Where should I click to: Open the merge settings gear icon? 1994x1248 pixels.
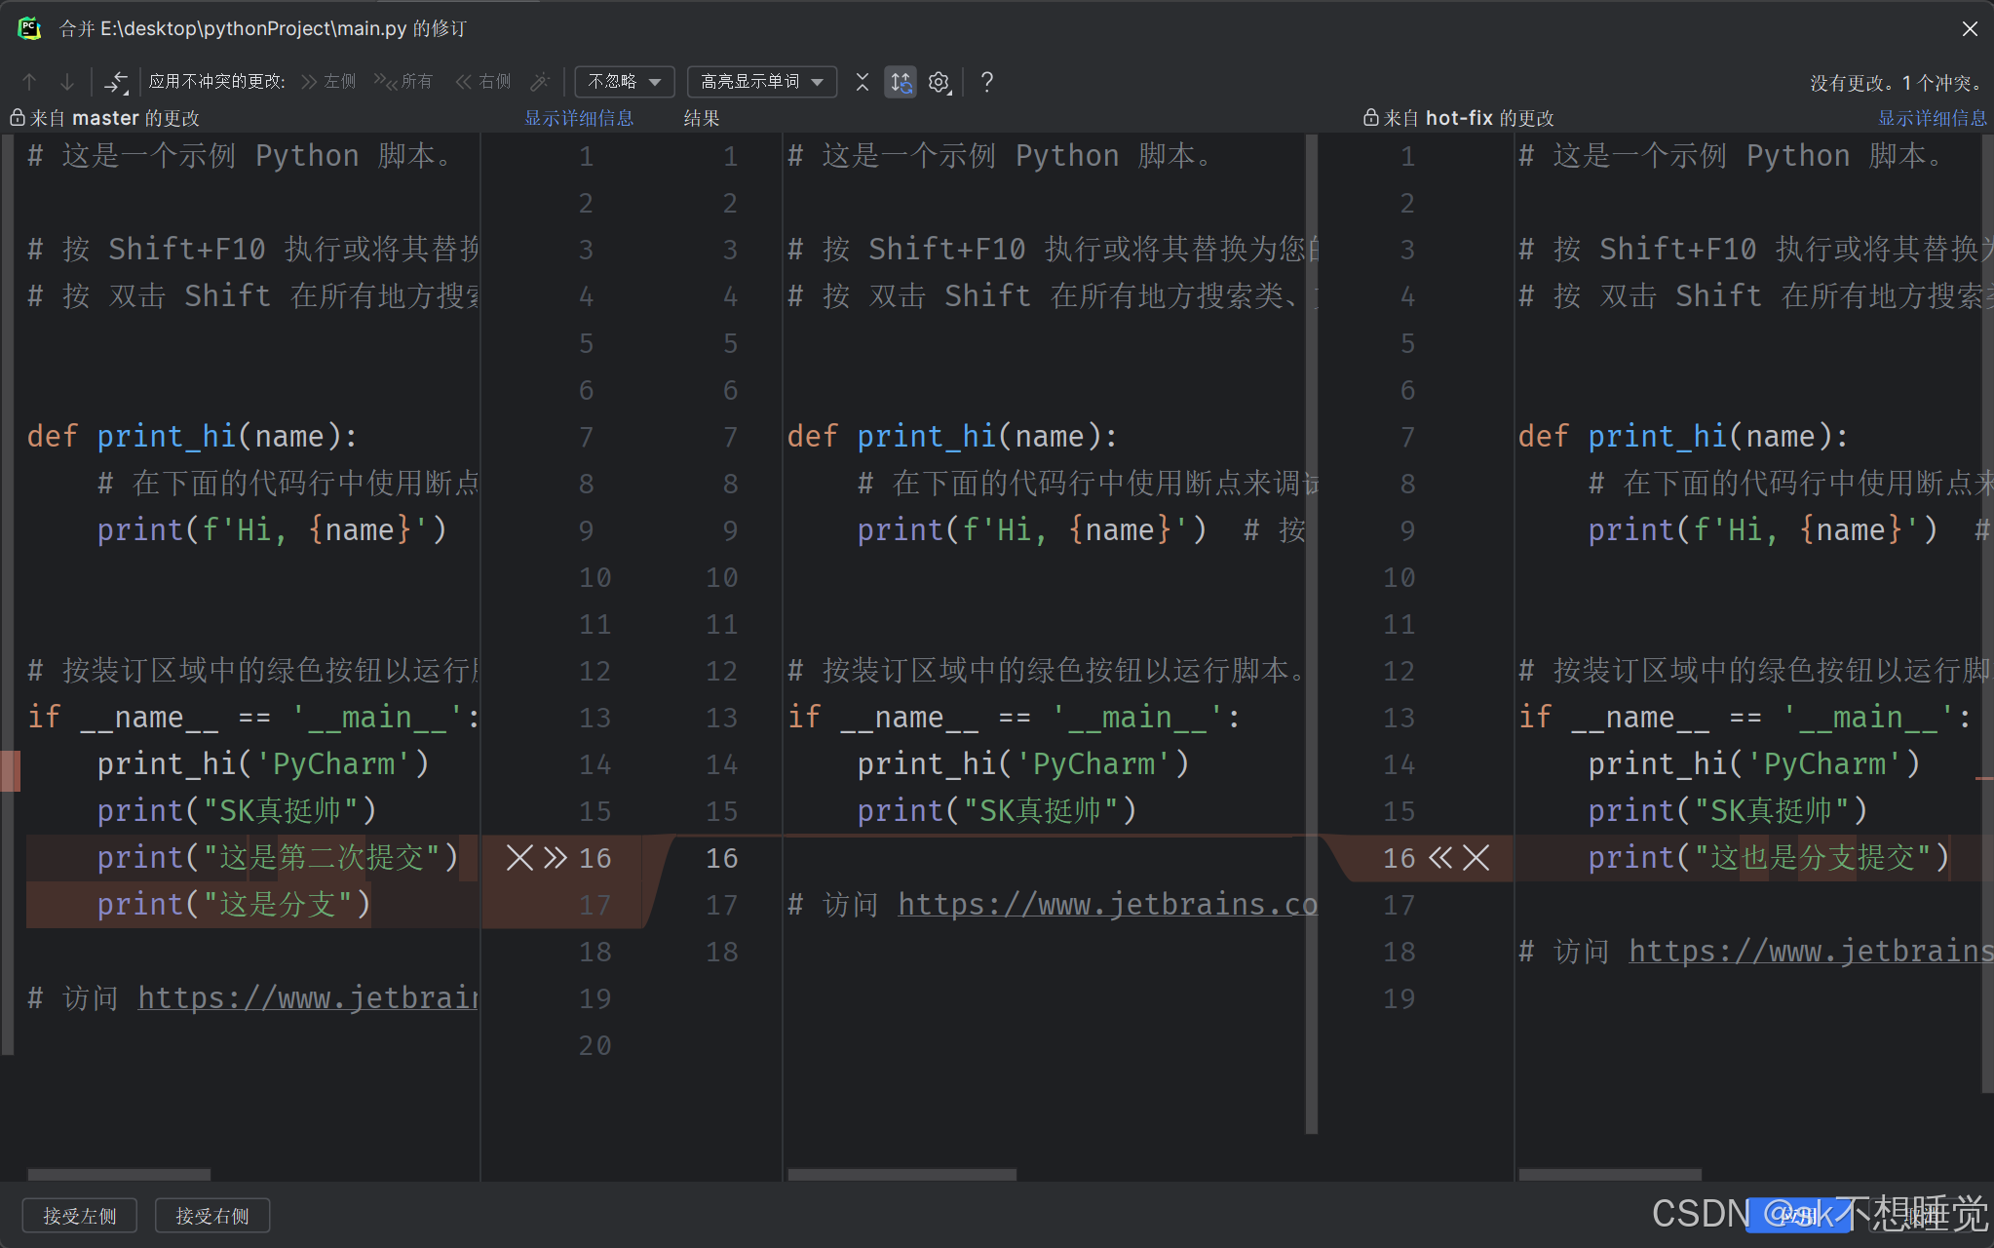coord(939,82)
